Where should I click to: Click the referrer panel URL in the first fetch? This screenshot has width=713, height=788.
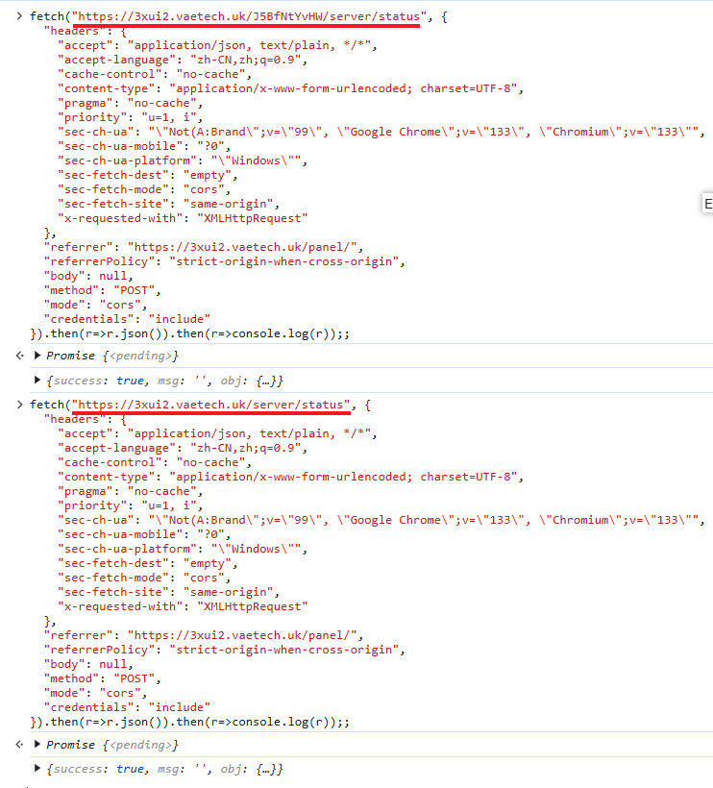coord(245,247)
